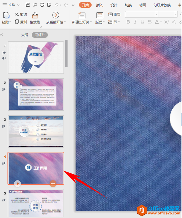This screenshot has width=182, height=218.
Task: Open the Undo history dropdown arrow
Action: click(61, 5)
